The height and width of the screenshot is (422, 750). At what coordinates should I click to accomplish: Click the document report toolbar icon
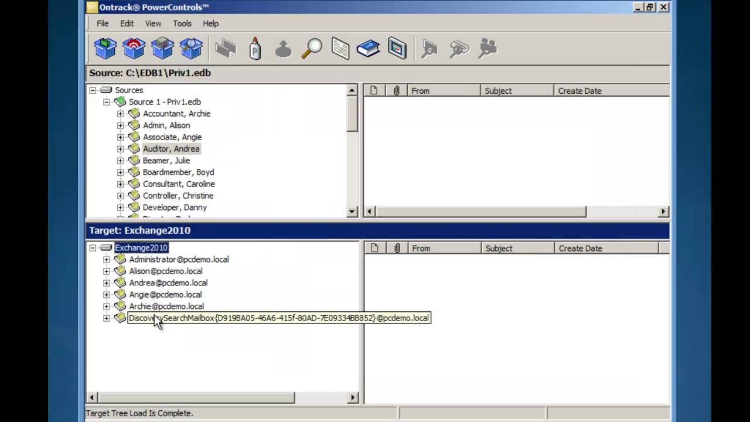point(340,49)
